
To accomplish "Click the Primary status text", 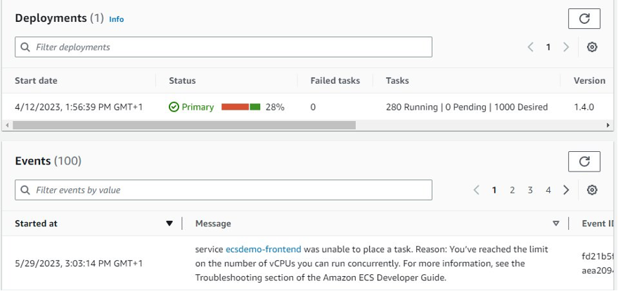I will click(198, 107).
